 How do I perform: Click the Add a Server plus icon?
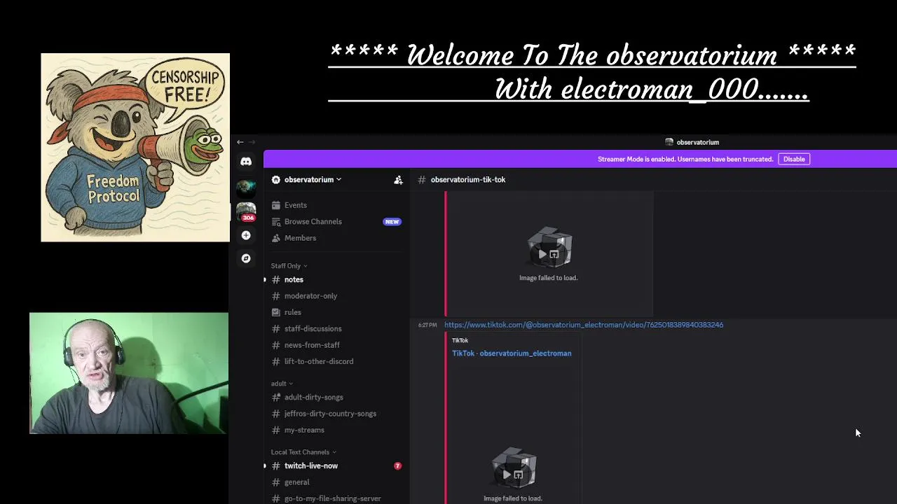(x=246, y=235)
